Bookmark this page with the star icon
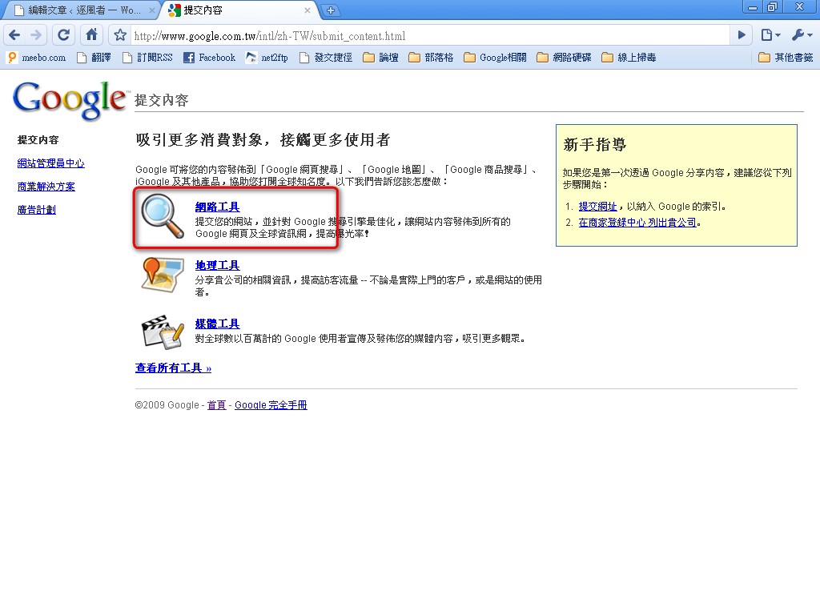This screenshot has height=591, width=820. click(x=120, y=35)
